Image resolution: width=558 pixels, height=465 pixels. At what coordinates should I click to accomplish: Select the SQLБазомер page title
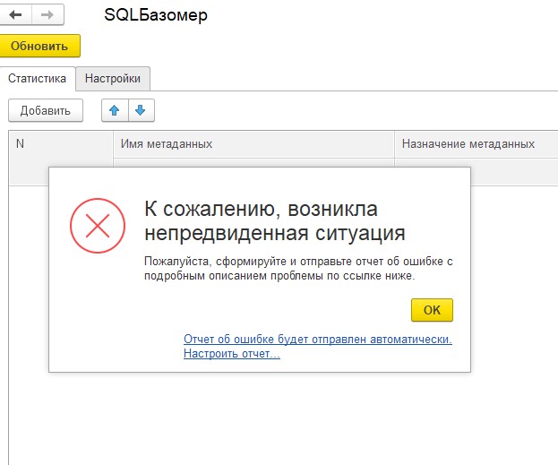[156, 15]
